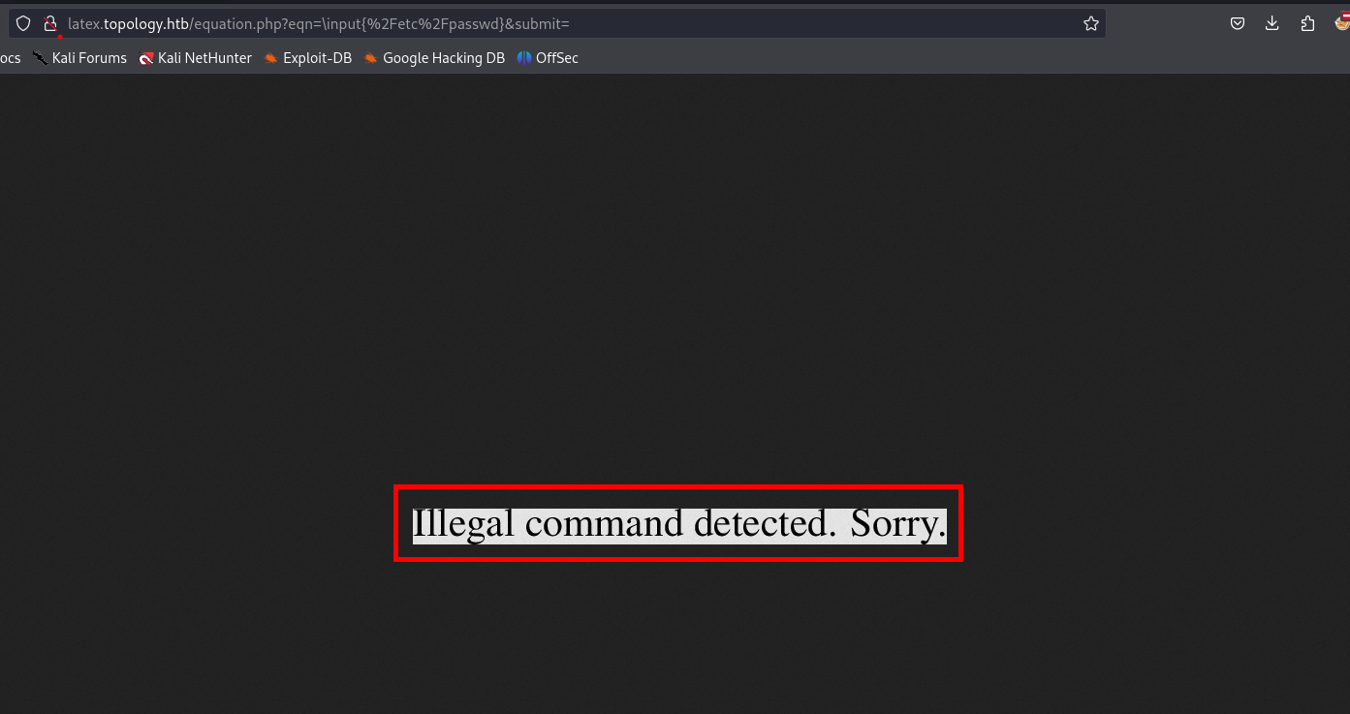Open Kali Forums from the bookmarks toolbar
This screenshot has width=1350, height=714.
[89, 57]
